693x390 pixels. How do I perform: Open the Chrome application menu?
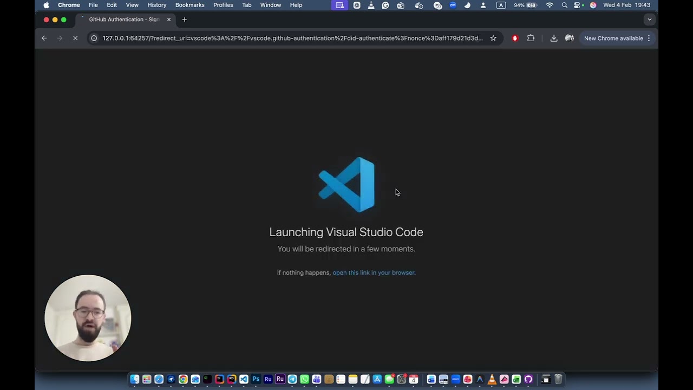click(69, 5)
